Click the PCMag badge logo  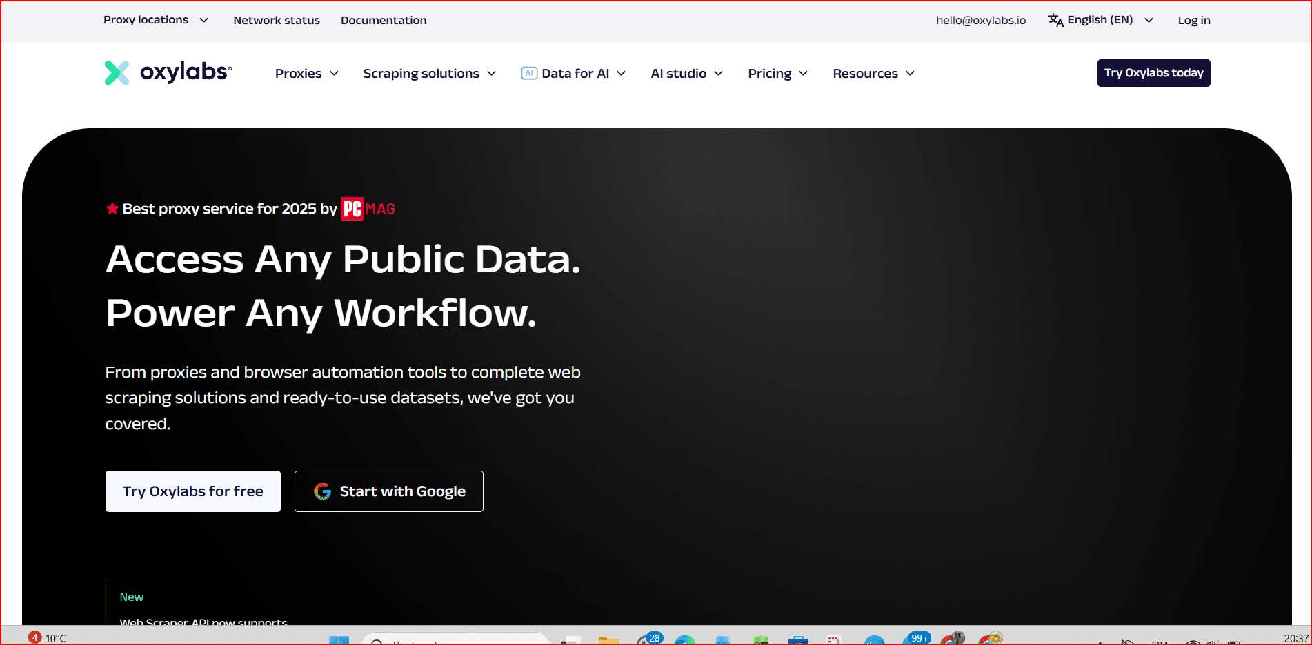368,209
